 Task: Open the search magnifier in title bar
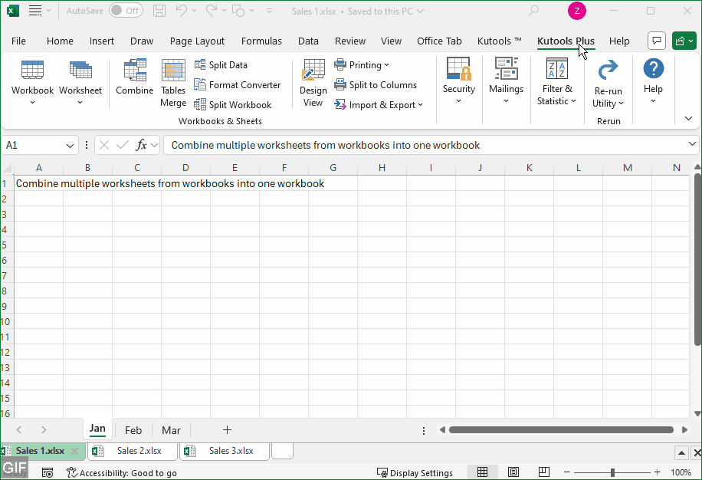(x=533, y=10)
